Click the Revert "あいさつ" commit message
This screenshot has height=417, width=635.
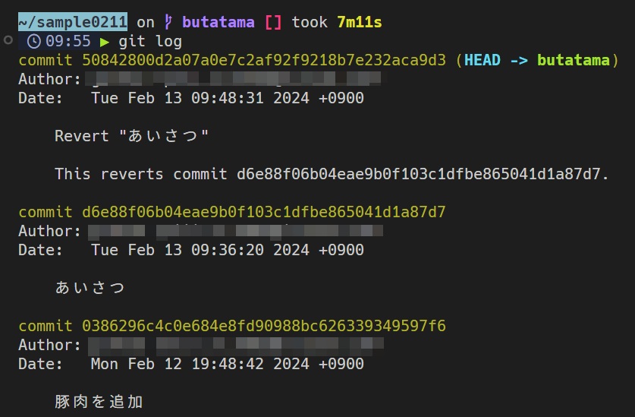(x=131, y=136)
